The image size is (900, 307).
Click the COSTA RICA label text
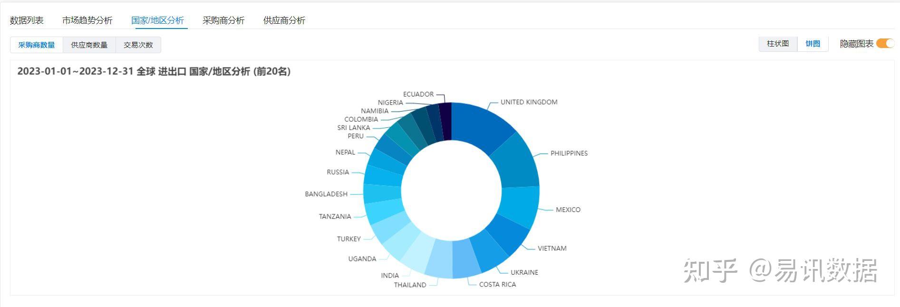point(497,285)
